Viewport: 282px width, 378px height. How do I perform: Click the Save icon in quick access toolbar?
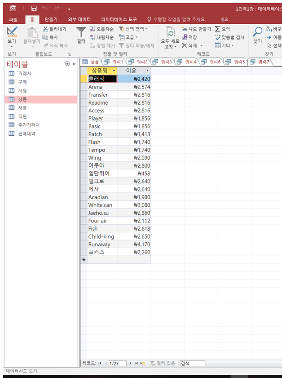[x=34, y=9]
